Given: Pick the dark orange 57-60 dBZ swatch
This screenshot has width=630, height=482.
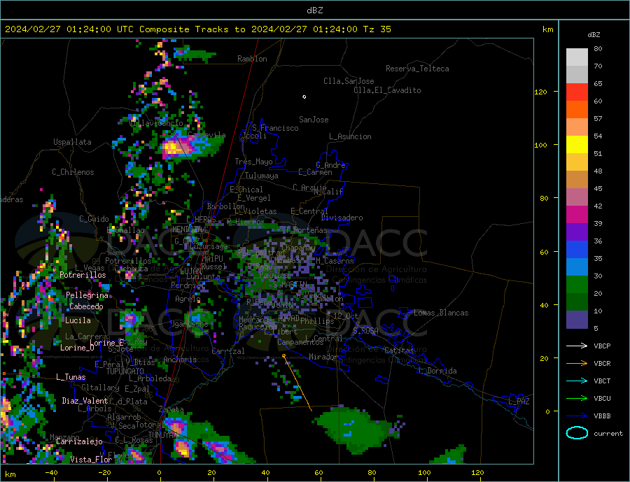Looking at the screenshot, I should (577, 110).
